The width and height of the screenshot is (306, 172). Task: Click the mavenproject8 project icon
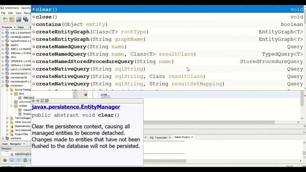click(x=7, y=77)
